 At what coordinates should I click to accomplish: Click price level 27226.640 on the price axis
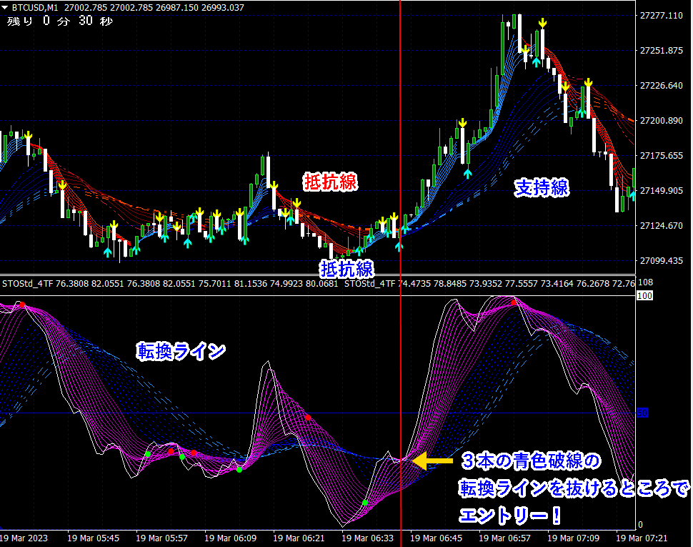tap(661, 85)
